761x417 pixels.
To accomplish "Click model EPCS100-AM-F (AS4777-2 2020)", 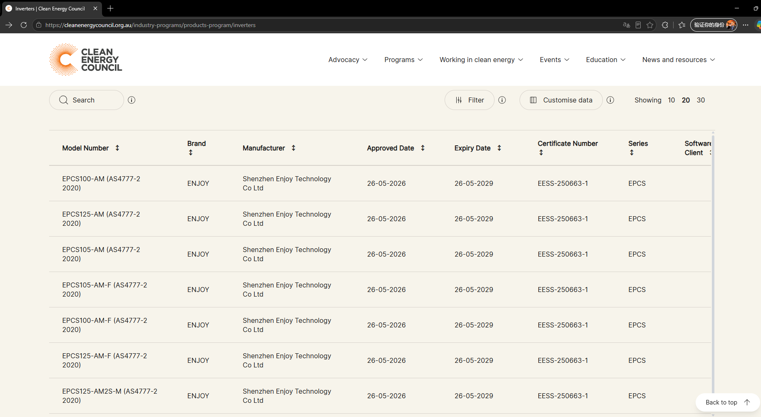I will point(104,325).
